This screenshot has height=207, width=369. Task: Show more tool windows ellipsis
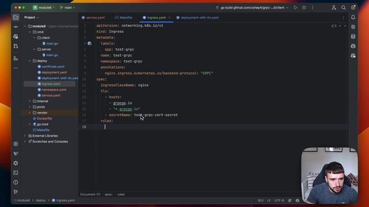coord(16,68)
